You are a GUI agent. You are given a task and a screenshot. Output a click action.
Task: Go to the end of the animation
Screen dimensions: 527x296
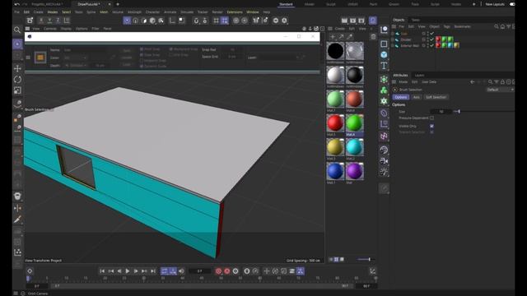coord(153,271)
